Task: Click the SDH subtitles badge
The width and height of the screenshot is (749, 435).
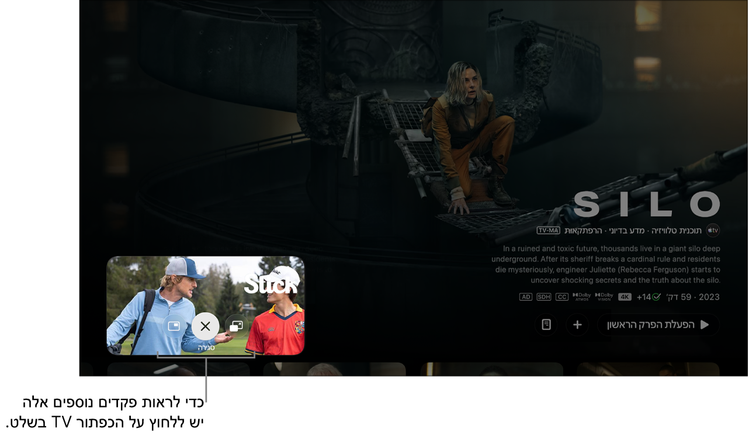Action: pyautogui.click(x=543, y=297)
